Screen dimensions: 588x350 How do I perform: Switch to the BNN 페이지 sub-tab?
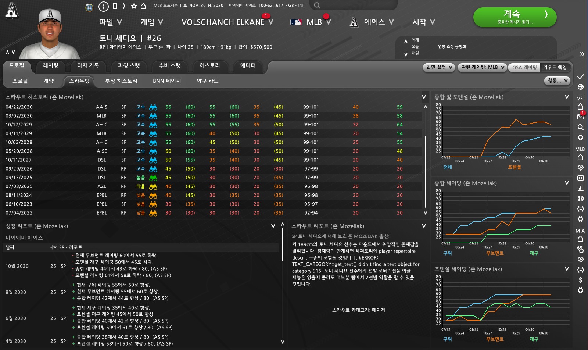point(167,81)
